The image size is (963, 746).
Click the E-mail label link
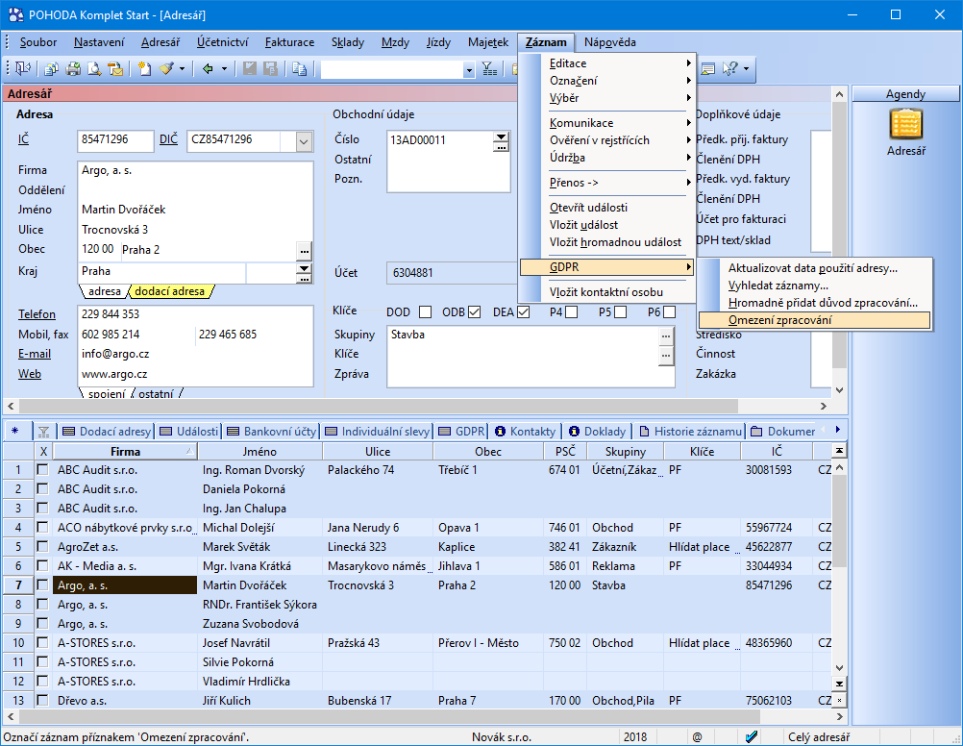click(x=35, y=354)
